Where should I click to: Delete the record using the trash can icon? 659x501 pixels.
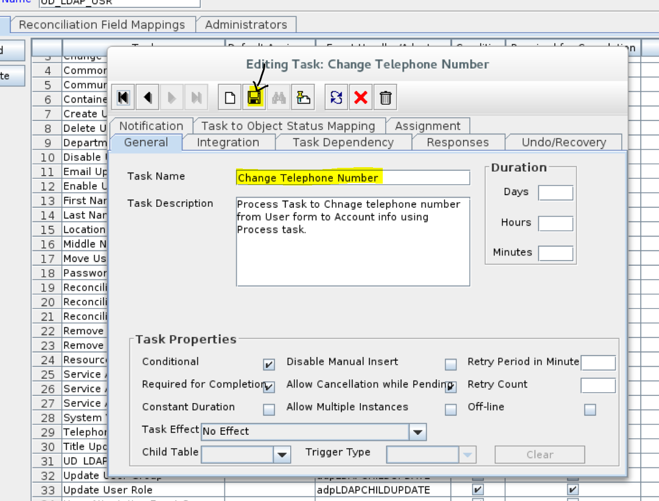tap(385, 97)
